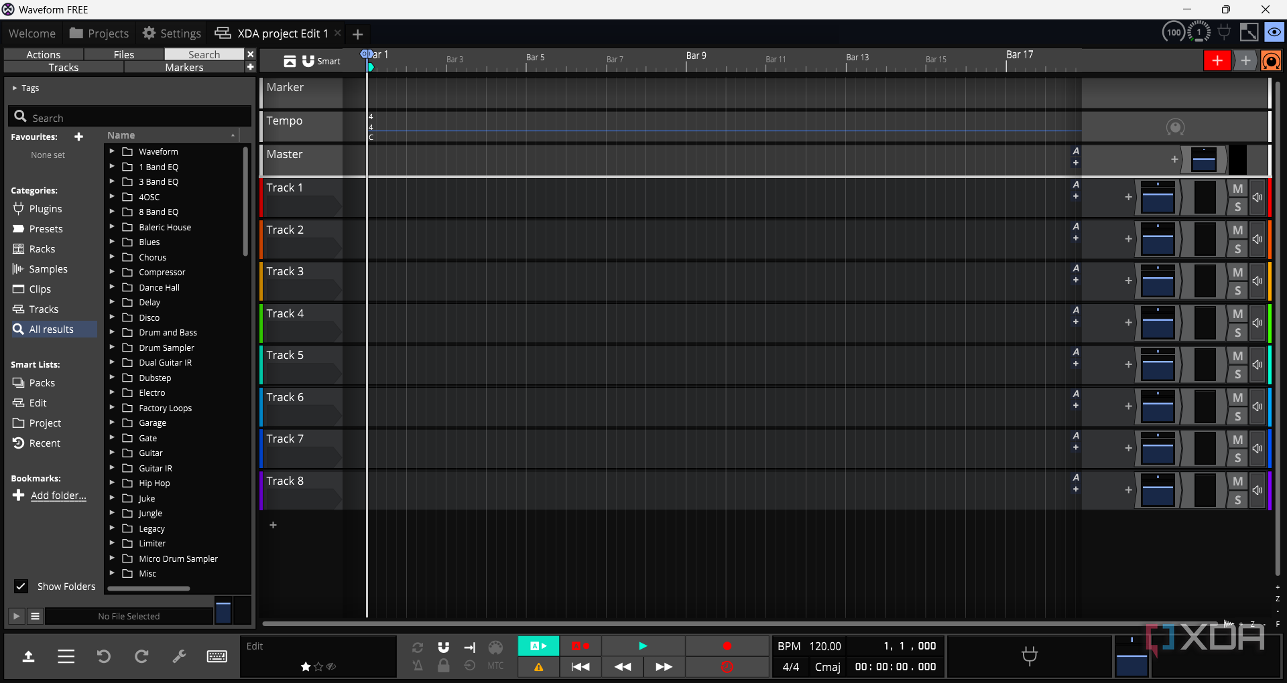Expand the Drum Sampler folder
The image size is (1287, 683).
pos(112,348)
